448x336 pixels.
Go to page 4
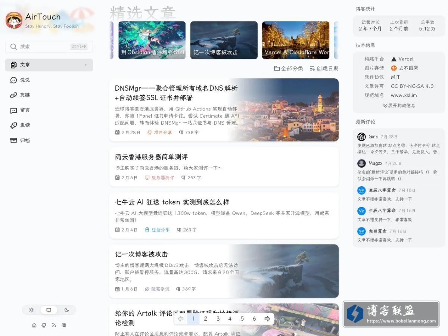coord(230,319)
